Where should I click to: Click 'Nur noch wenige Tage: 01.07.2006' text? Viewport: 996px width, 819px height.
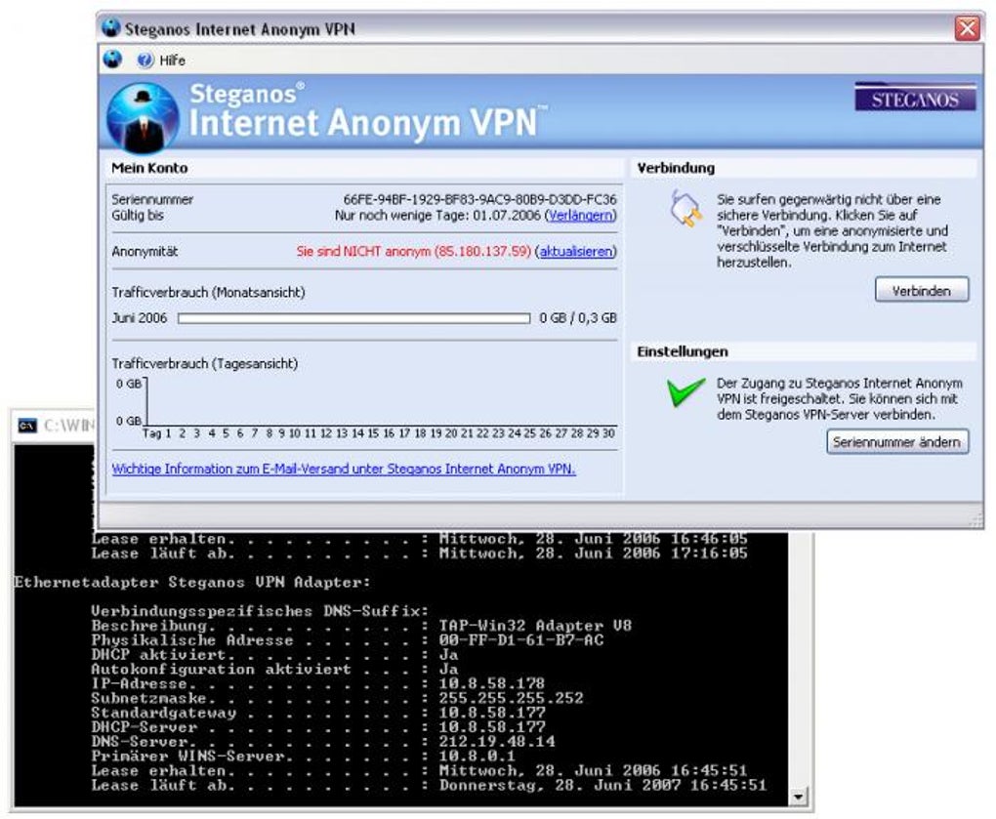click(x=437, y=215)
